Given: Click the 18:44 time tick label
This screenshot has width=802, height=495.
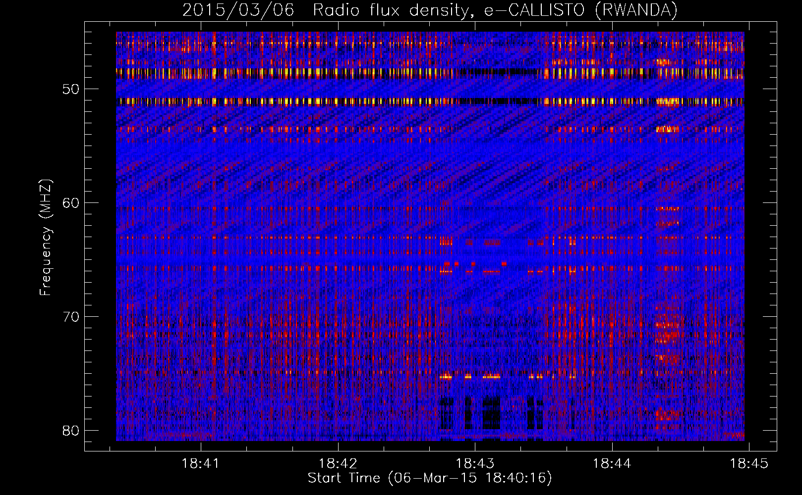Looking at the screenshot, I should click(612, 464).
